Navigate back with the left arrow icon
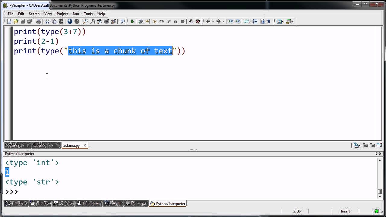 (x=208, y=21)
